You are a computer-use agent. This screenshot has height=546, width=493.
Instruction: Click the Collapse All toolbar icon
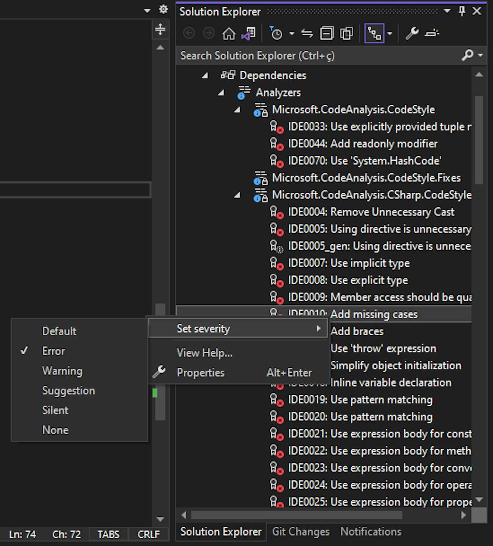pos(327,34)
